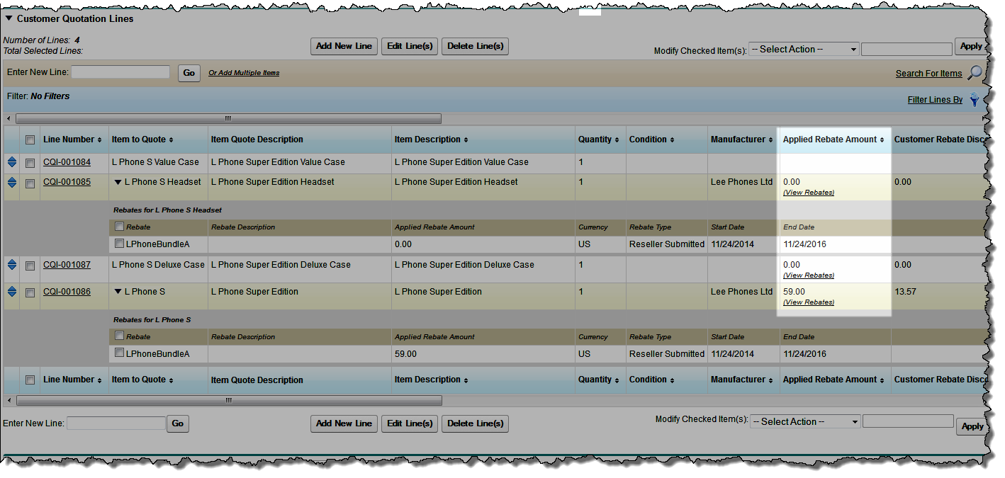The width and height of the screenshot is (1005, 478).
Task: Sort by Quantity column in top header
Action: [x=617, y=140]
